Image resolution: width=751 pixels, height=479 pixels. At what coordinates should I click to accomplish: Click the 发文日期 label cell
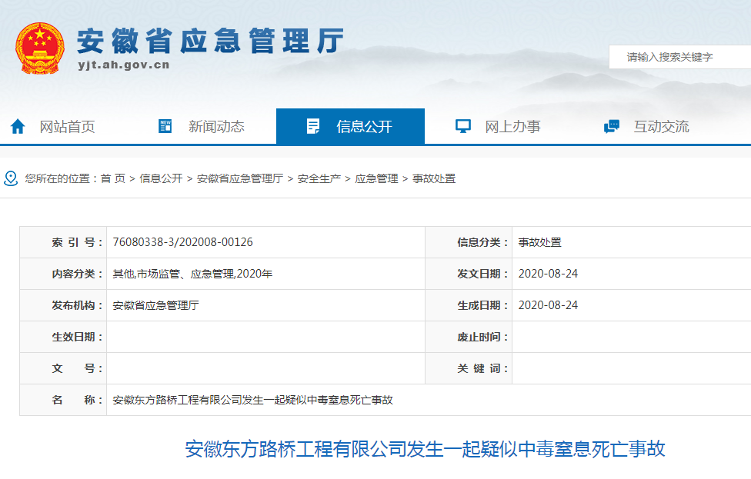point(469,274)
